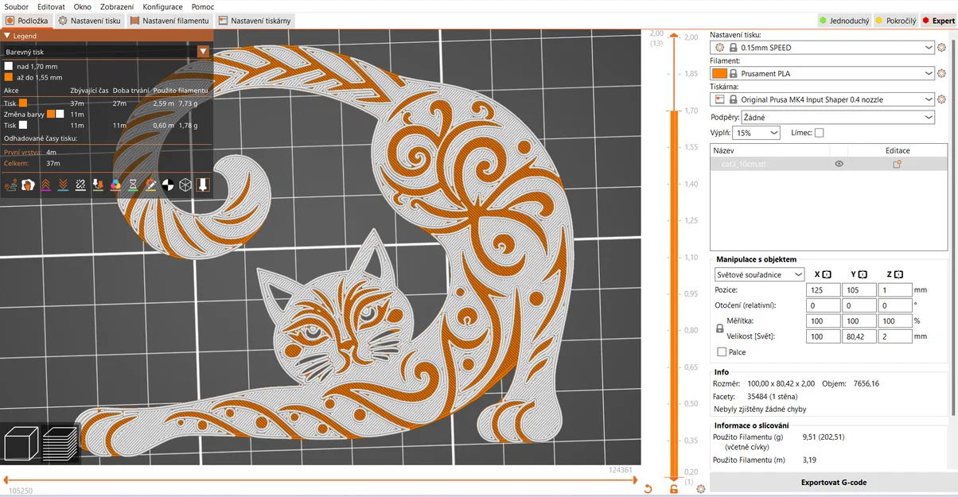
Task: Click edit icon for cat3_10cm.stl
Action: tap(897, 164)
